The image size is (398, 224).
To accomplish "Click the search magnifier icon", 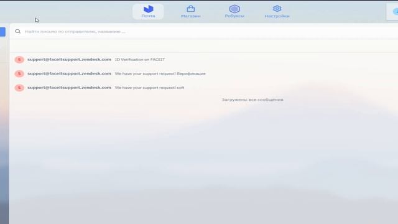I will 17,32.
